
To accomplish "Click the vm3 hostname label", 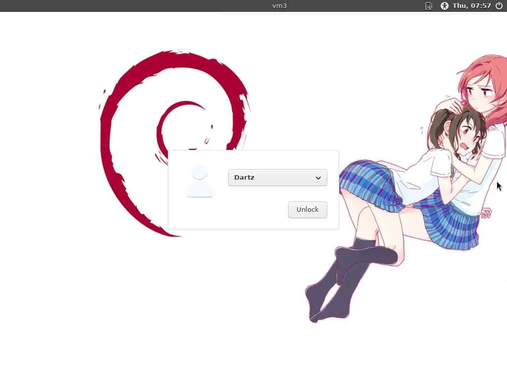I will coord(279,5).
